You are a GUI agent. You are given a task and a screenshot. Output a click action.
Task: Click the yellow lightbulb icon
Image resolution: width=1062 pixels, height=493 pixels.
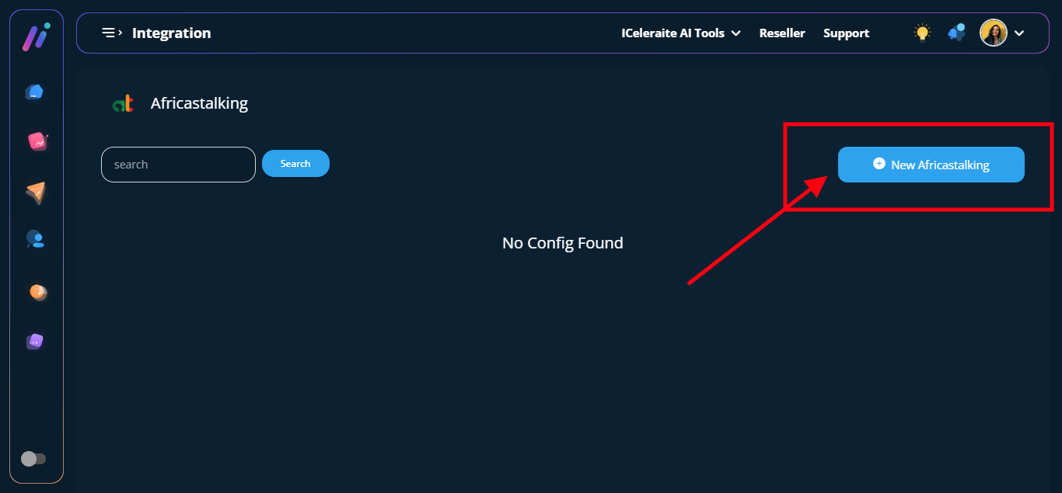click(x=922, y=33)
